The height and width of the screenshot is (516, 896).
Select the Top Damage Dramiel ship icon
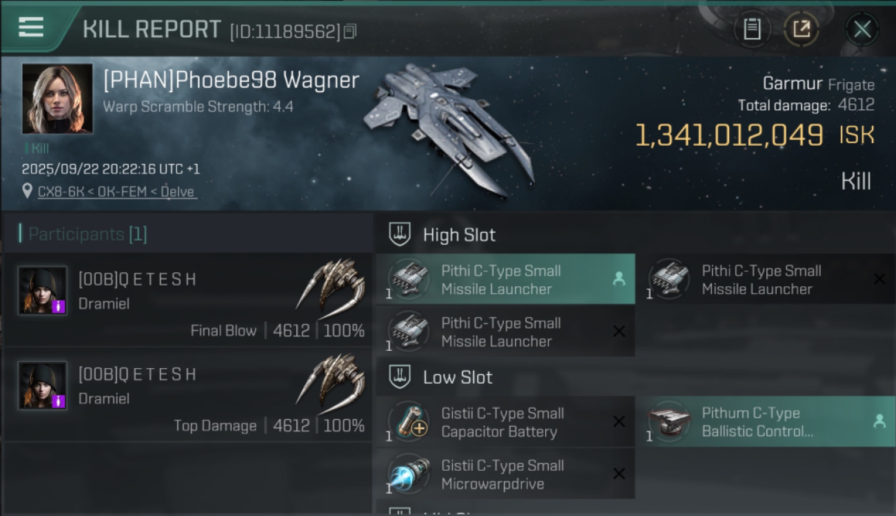[x=331, y=379]
